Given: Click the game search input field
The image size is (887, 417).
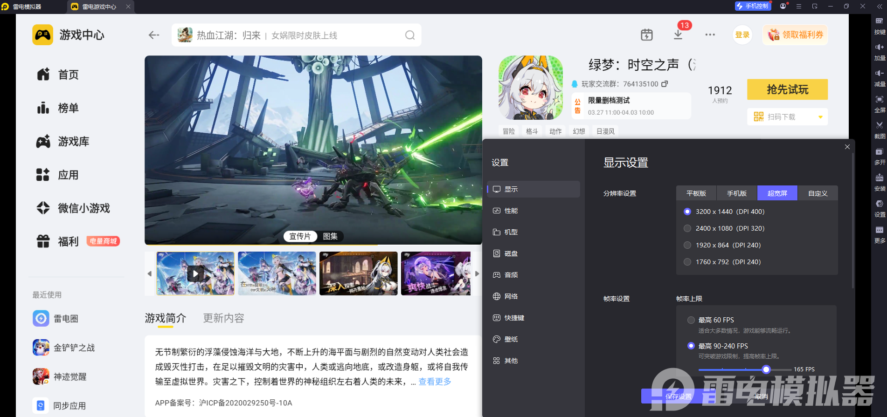Looking at the screenshot, I should tap(297, 35).
